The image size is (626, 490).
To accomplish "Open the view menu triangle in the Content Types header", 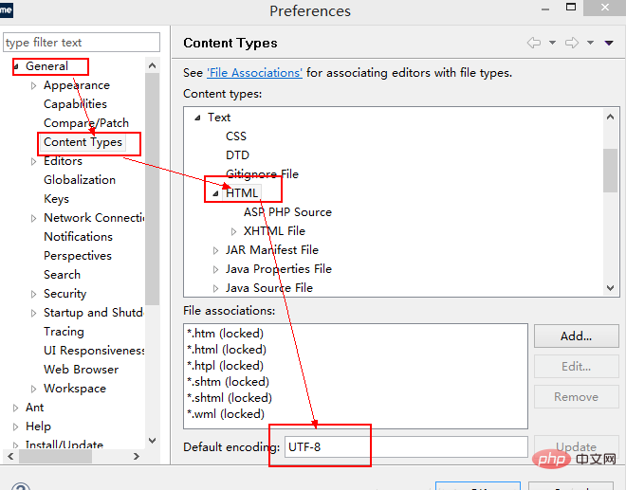I will [x=609, y=43].
